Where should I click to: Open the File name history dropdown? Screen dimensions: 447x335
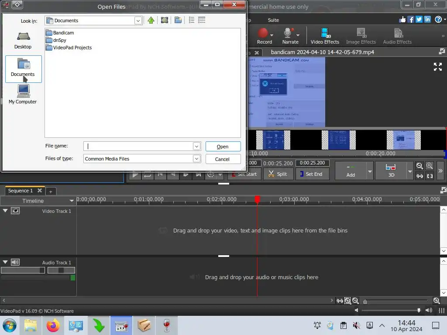pyautogui.click(x=196, y=147)
